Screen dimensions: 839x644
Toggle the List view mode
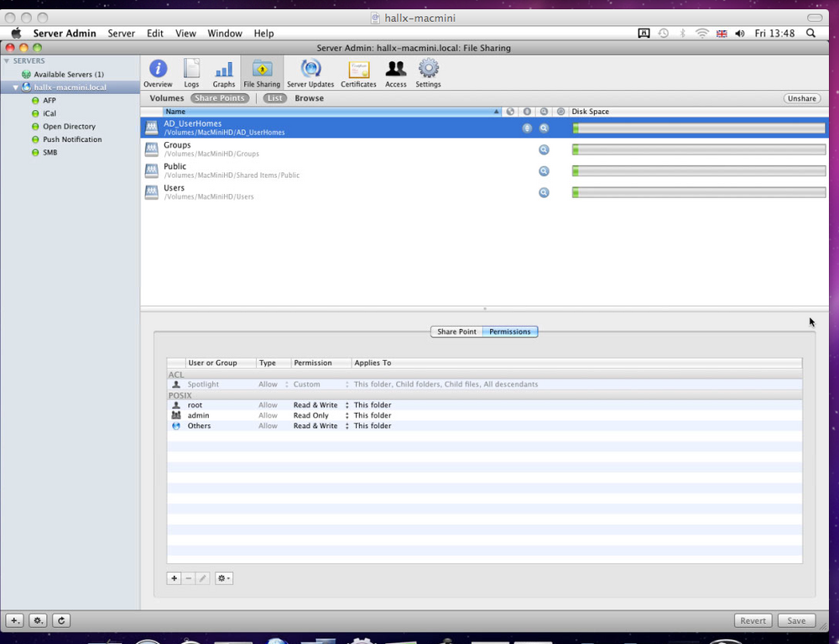pyautogui.click(x=274, y=98)
